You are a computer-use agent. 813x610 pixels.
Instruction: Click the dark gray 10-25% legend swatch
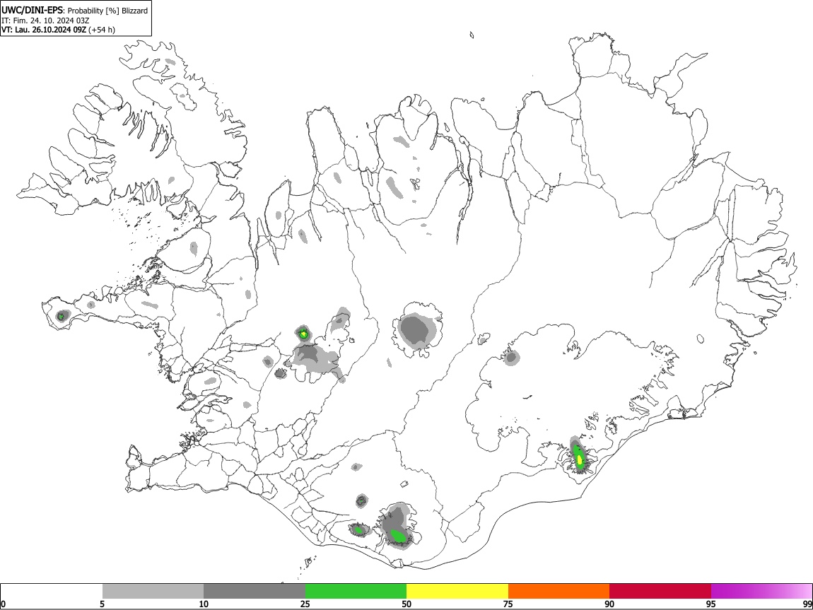[255, 591]
